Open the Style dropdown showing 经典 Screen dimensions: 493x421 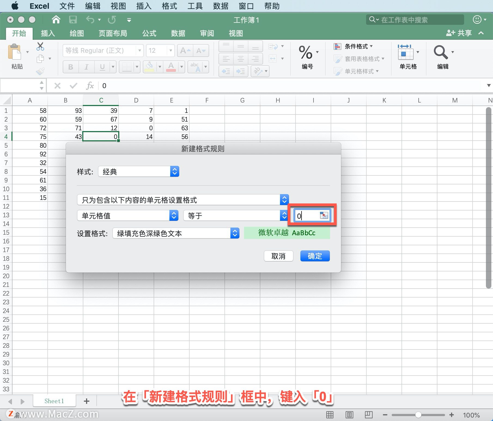pyautogui.click(x=139, y=171)
